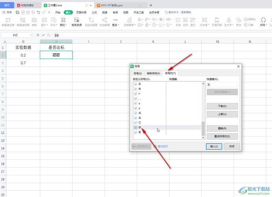The image size is (272, 197).
Task: Open the 操作技巧 tips link
Action: tap(163, 147)
